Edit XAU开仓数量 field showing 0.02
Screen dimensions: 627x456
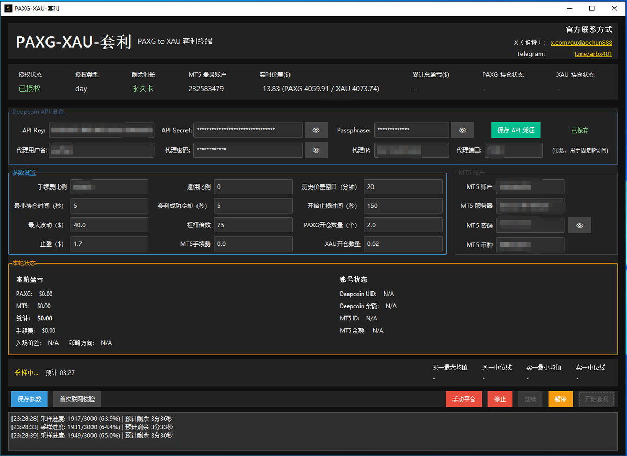(x=403, y=244)
